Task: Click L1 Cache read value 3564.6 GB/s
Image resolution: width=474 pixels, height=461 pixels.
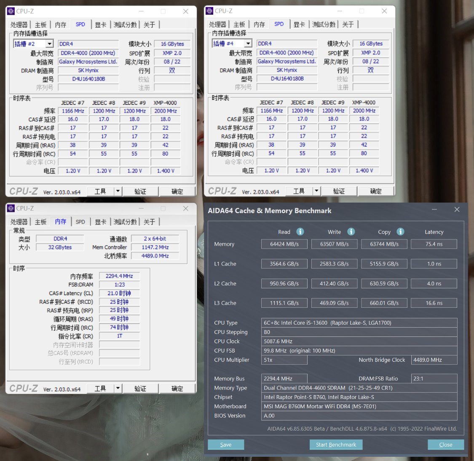Action: click(x=284, y=263)
